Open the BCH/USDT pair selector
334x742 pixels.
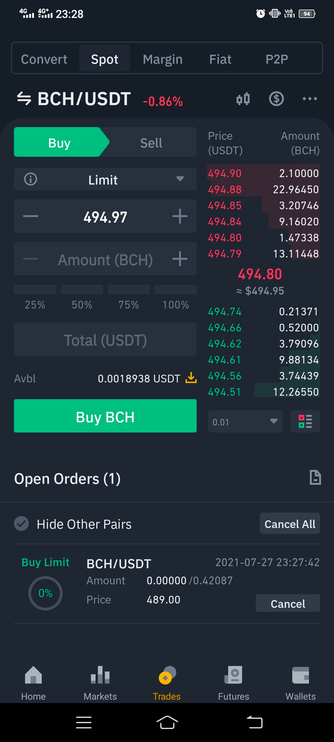point(84,99)
